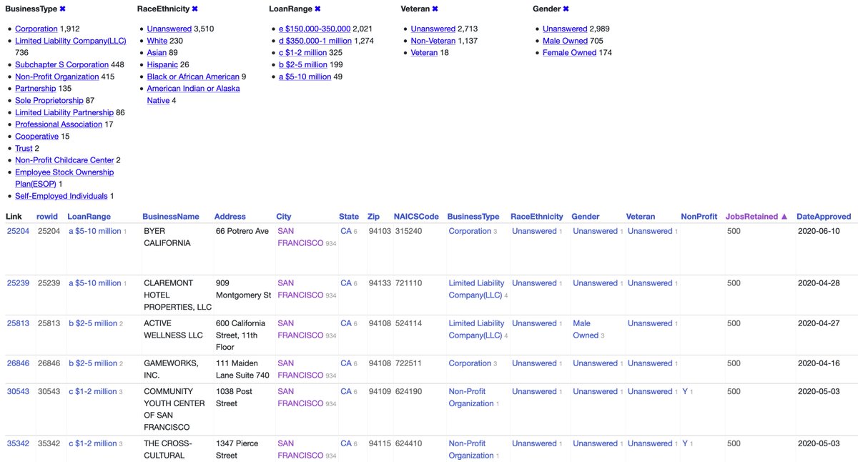Screen dimensions: 858x462
Task: Filter by Trust facet
Action: pyautogui.click(x=24, y=148)
